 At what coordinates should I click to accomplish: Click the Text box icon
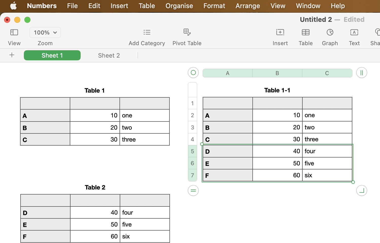coord(354,32)
